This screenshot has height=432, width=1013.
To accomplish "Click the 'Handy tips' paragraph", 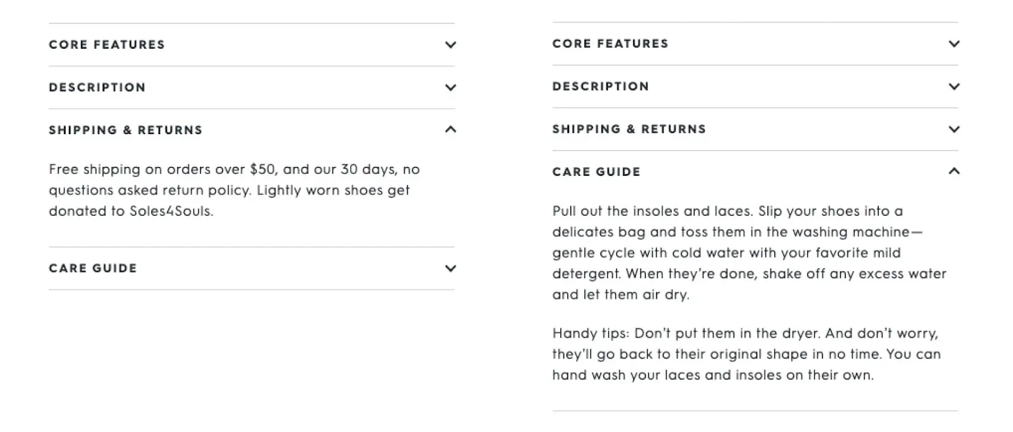I will 746,354.
